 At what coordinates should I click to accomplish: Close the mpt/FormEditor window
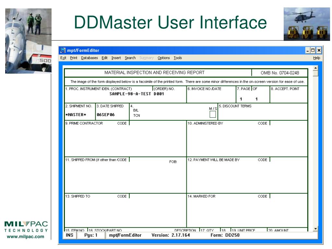point(319,50)
